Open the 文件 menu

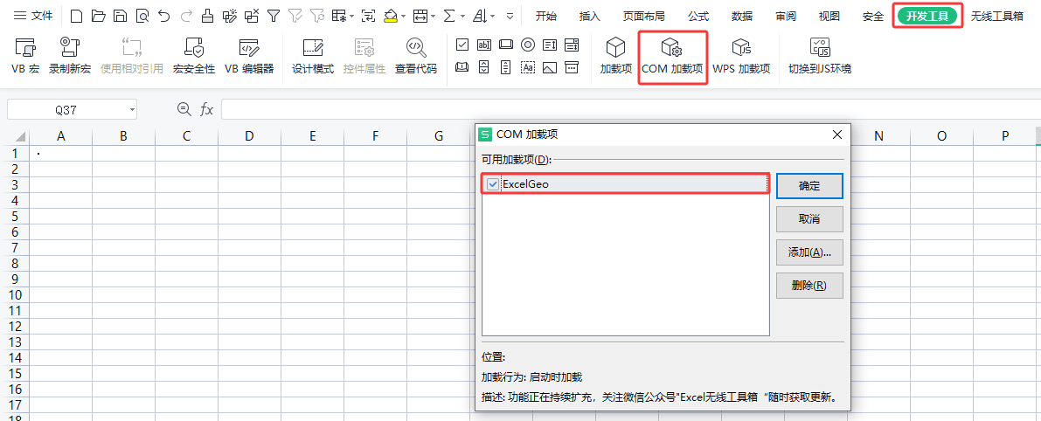coord(34,16)
